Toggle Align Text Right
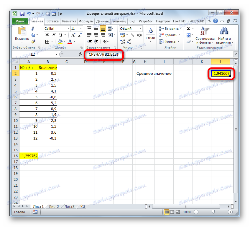 tap(103, 35)
